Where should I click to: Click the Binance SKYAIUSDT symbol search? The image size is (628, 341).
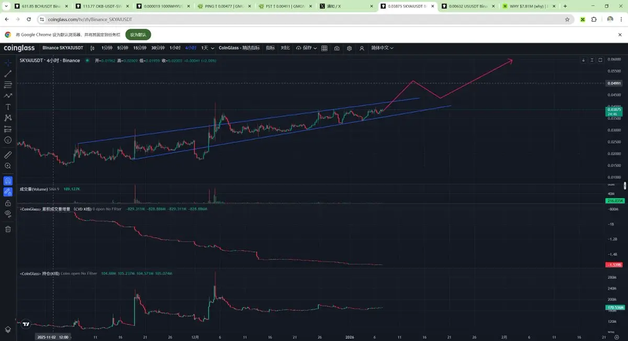coord(63,48)
